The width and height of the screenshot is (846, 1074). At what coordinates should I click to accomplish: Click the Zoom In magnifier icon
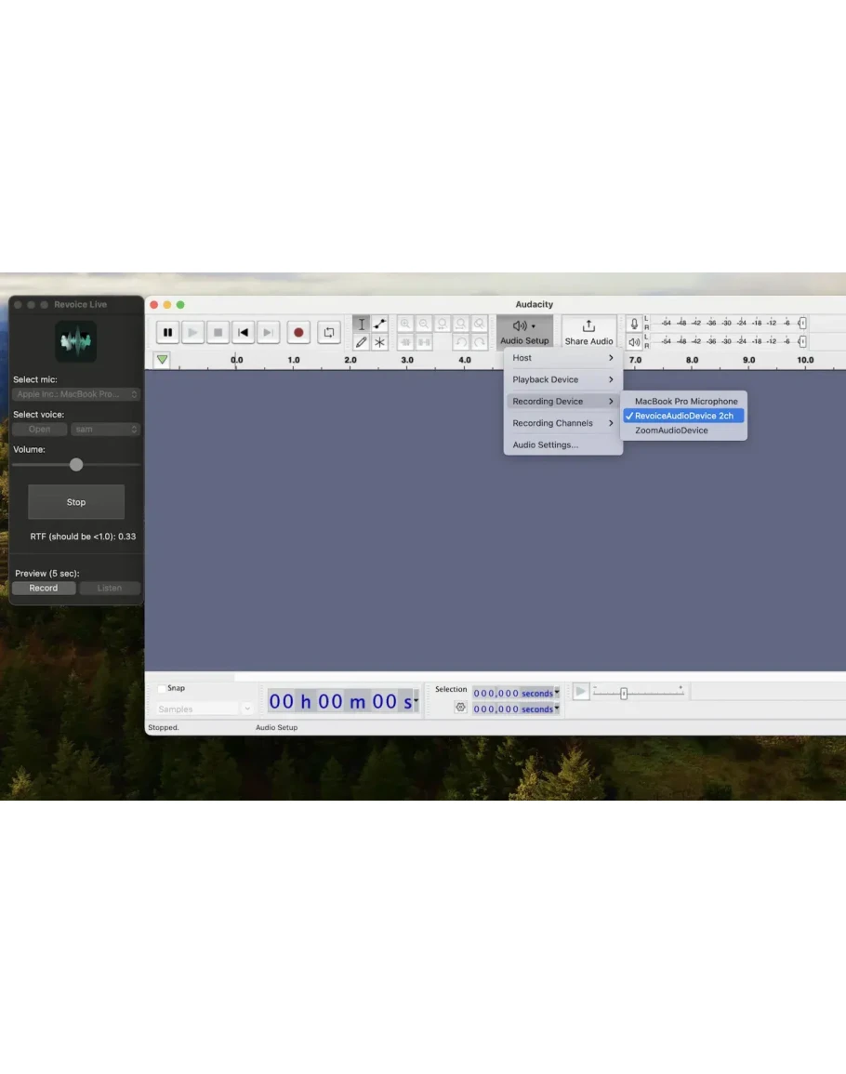click(x=405, y=324)
